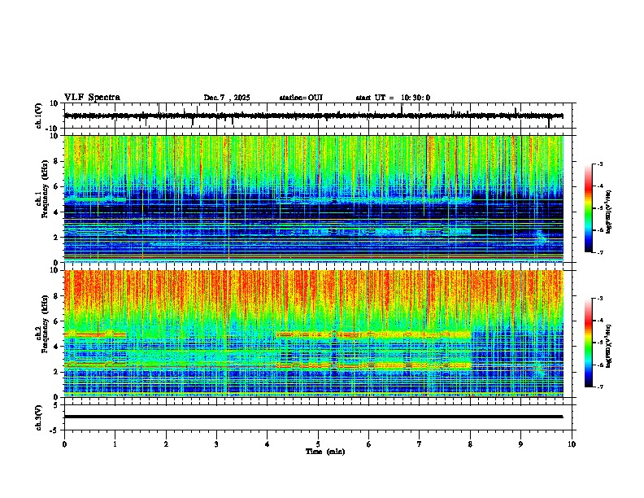The width and height of the screenshot is (644, 498).
Task: Click the 'station=OUJ' label
Action: (301, 98)
